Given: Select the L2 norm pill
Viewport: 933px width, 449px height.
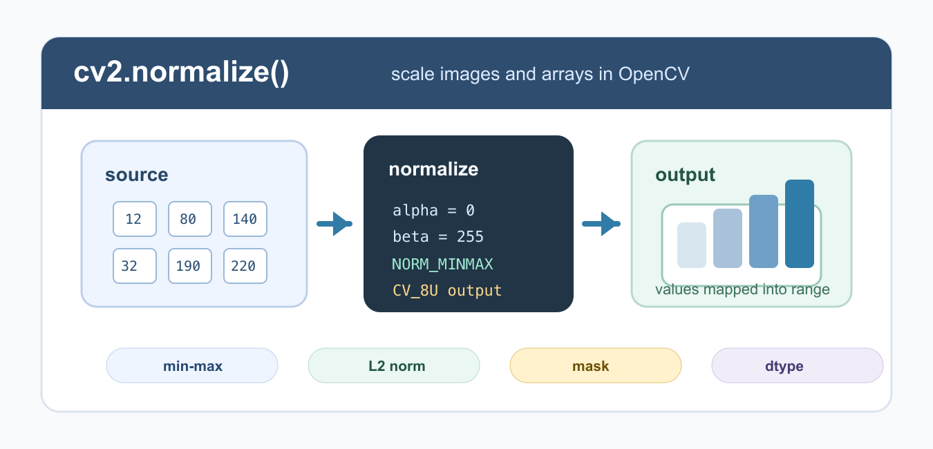Looking at the screenshot, I should click(x=394, y=365).
